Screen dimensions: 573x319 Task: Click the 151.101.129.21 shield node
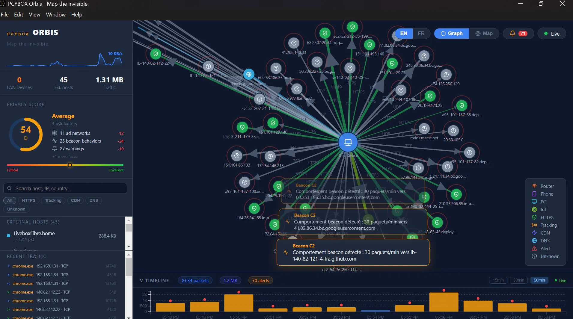(392, 63)
